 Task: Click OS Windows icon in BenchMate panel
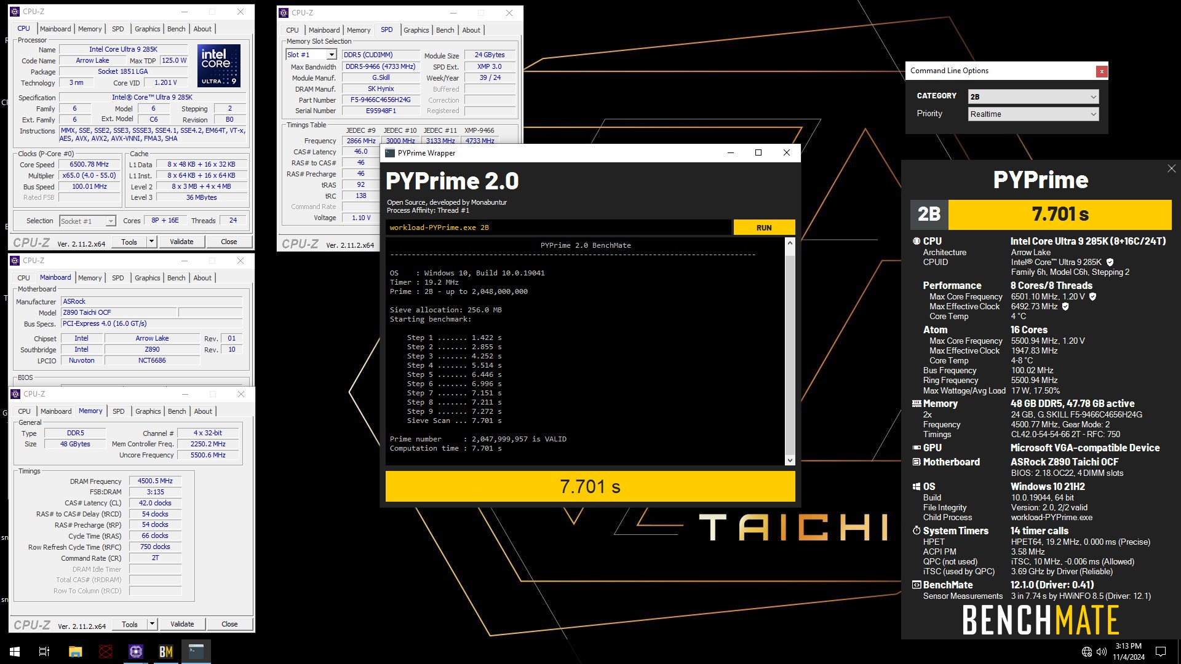click(x=917, y=486)
